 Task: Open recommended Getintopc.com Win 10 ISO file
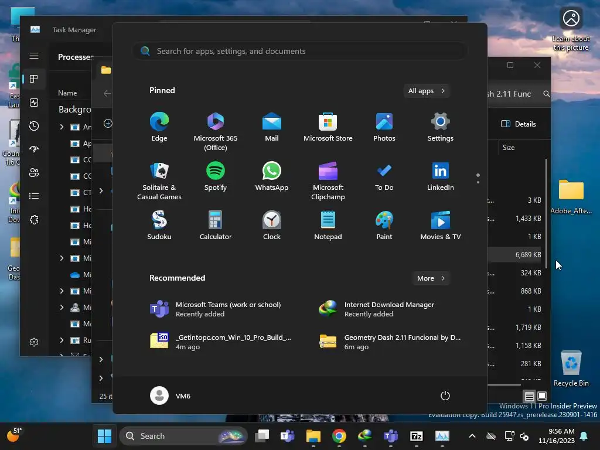[221, 342]
